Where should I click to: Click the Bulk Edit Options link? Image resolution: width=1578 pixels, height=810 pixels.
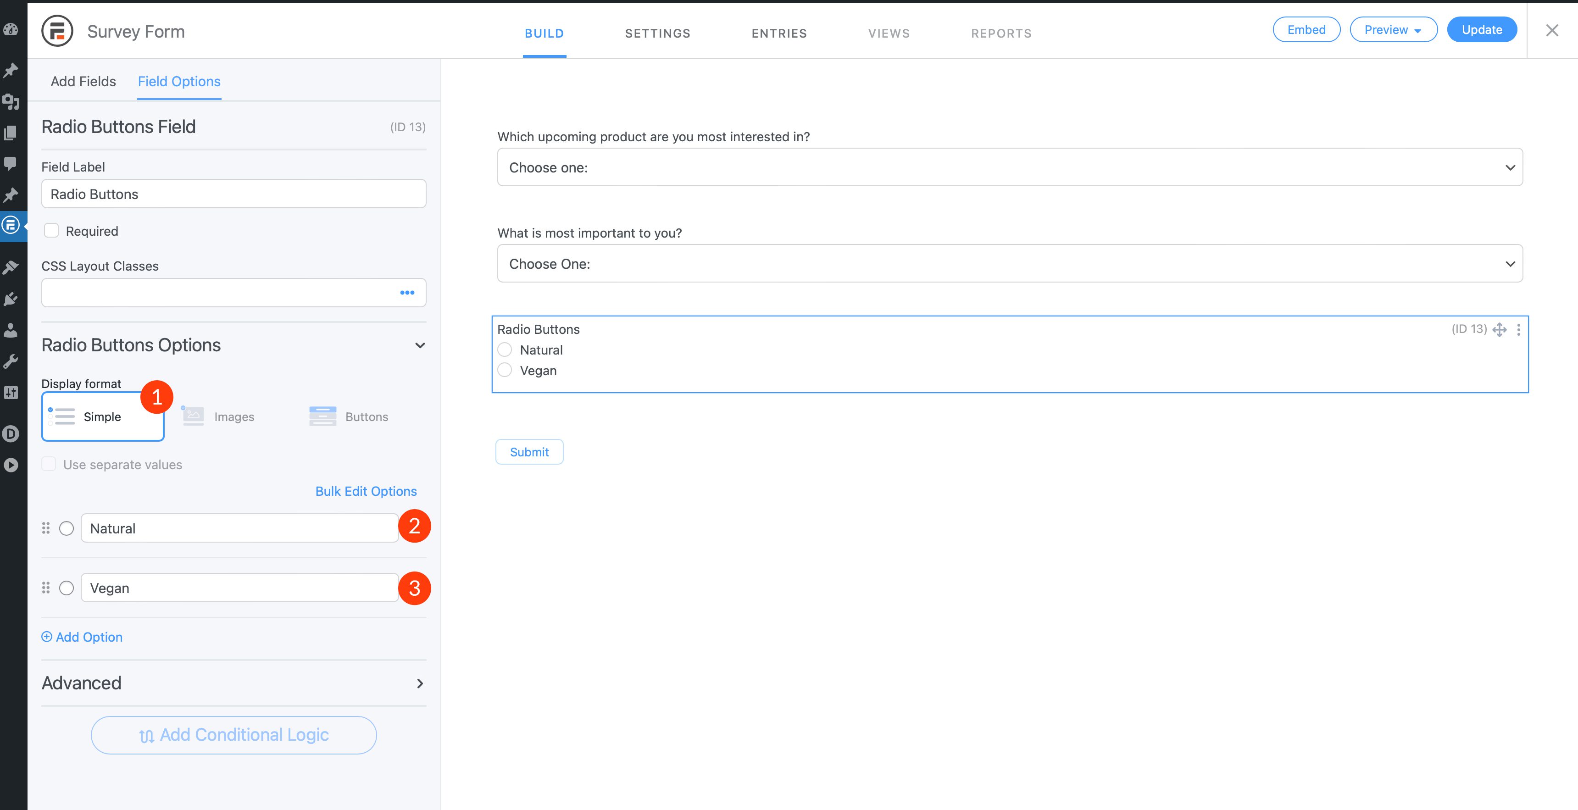tap(366, 491)
